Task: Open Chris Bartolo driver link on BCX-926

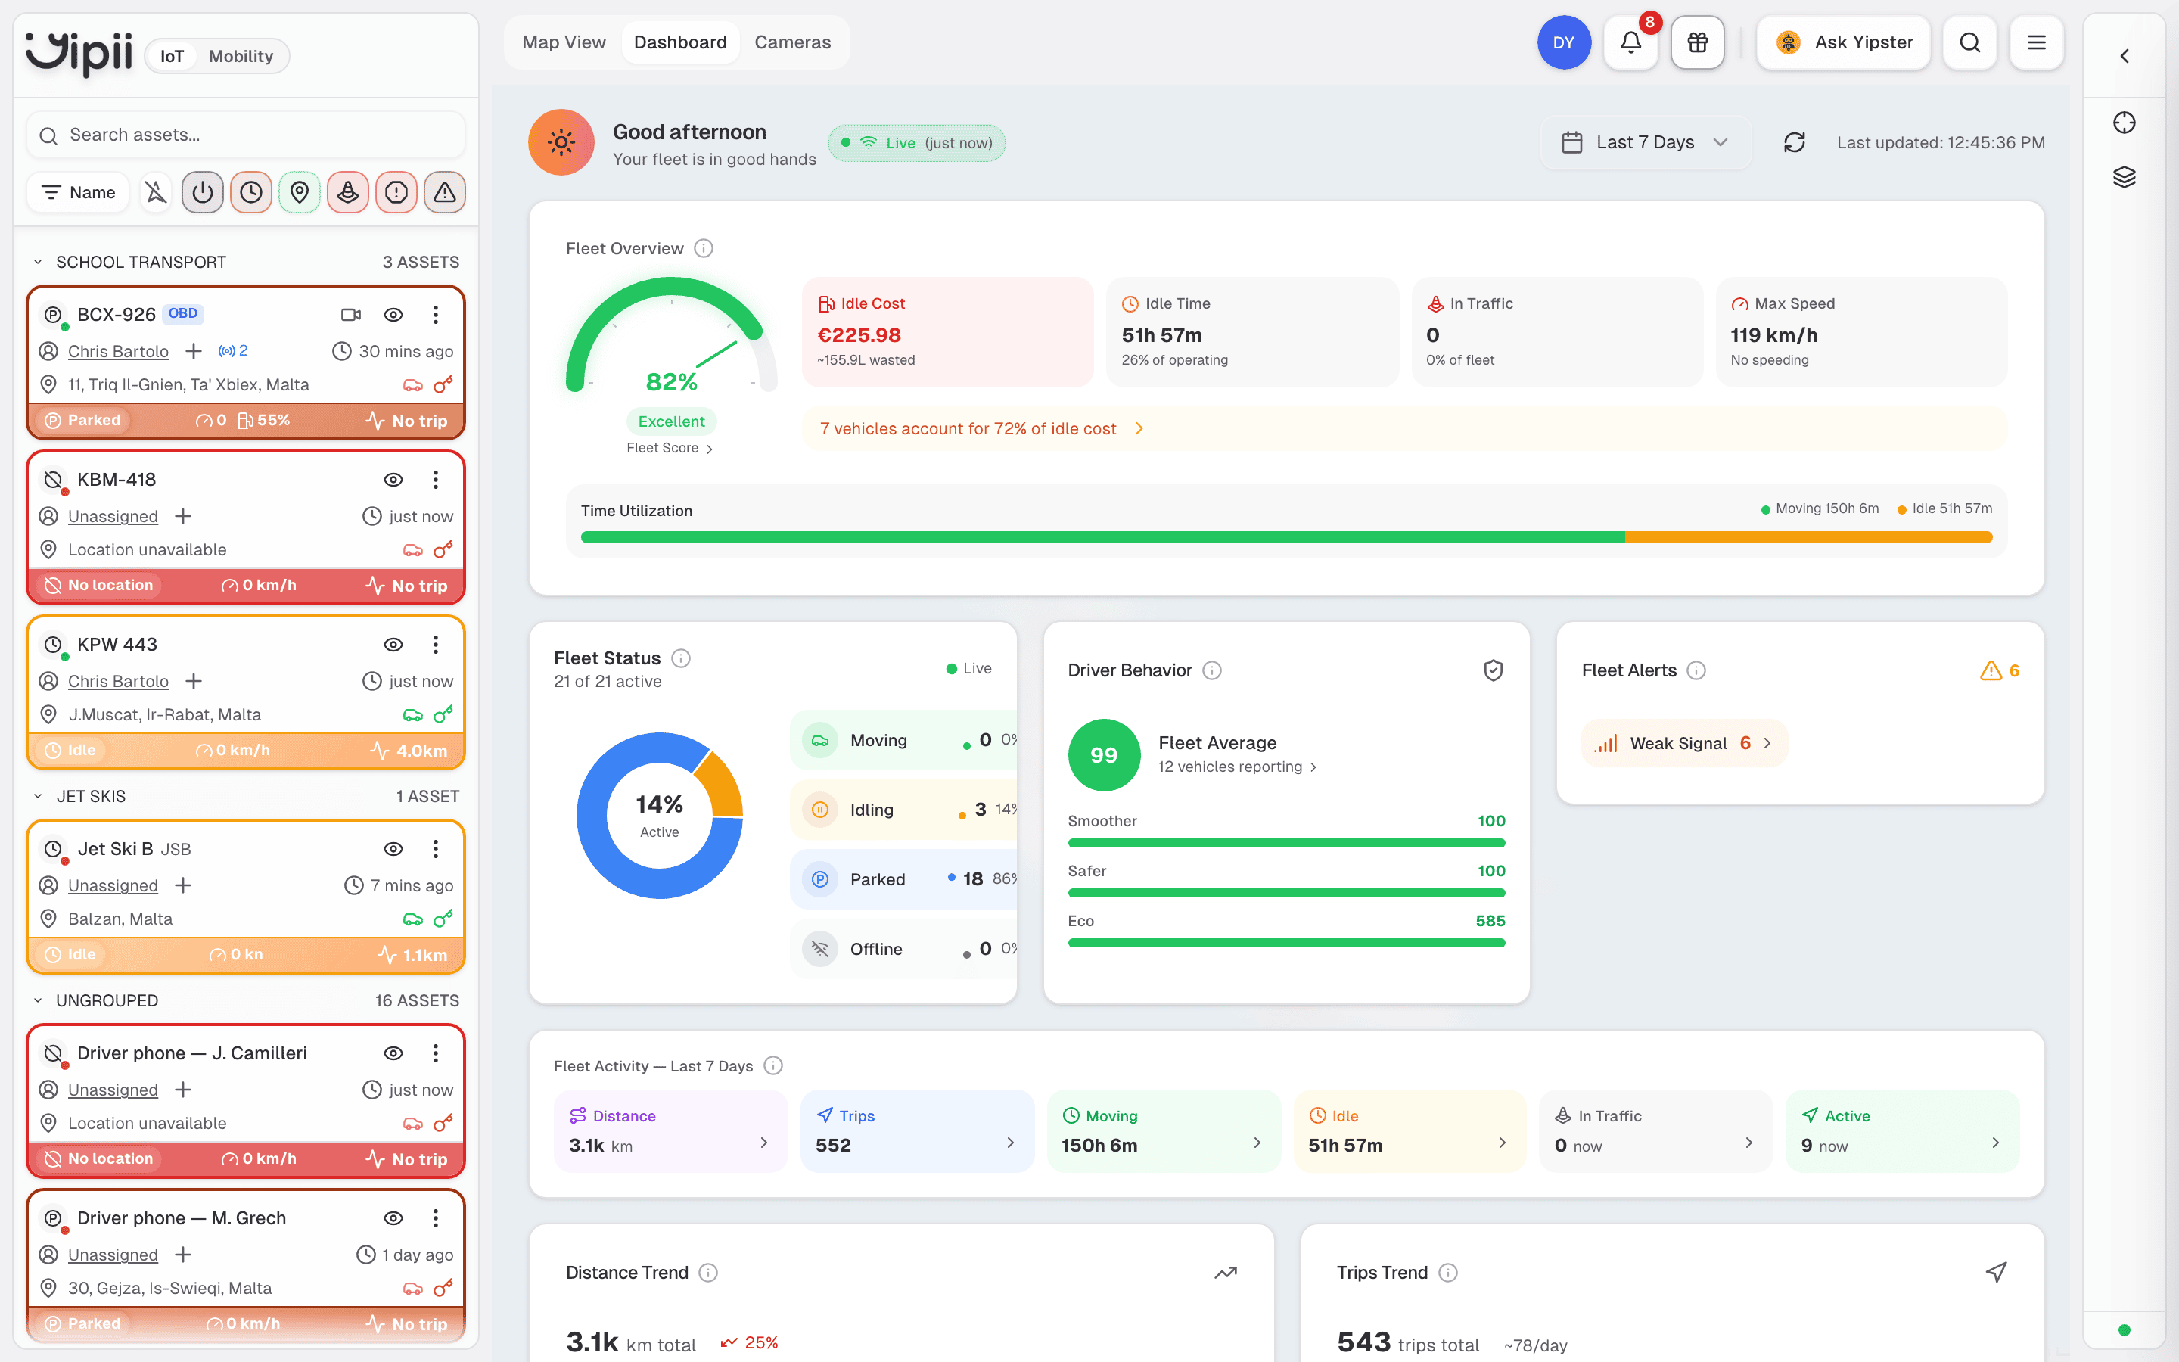Action: pyautogui.click(x=118, y=351)
